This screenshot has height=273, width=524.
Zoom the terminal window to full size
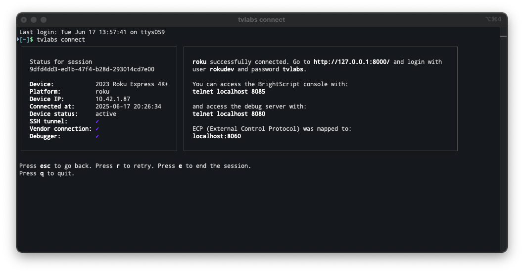(44, 20)
